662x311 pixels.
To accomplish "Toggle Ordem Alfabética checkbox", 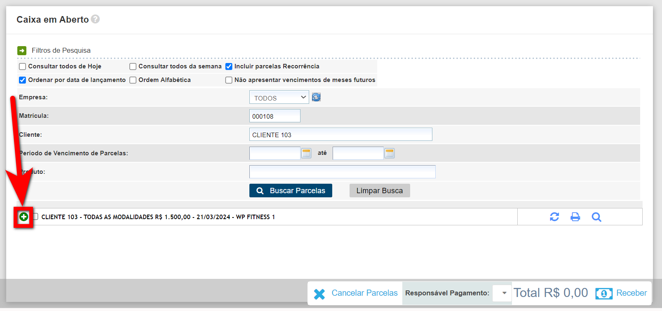I will coord(133,80).
